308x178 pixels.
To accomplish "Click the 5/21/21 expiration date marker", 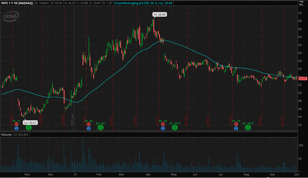I will click(186, 121).
